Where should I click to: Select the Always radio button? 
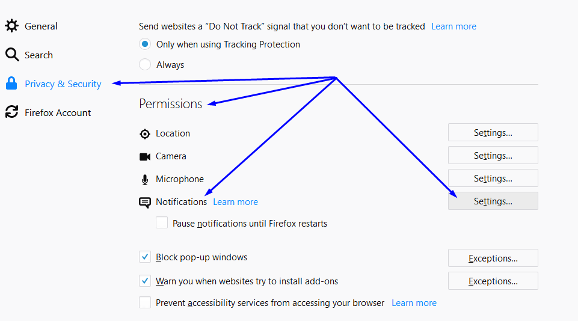[x=145, y=64]
